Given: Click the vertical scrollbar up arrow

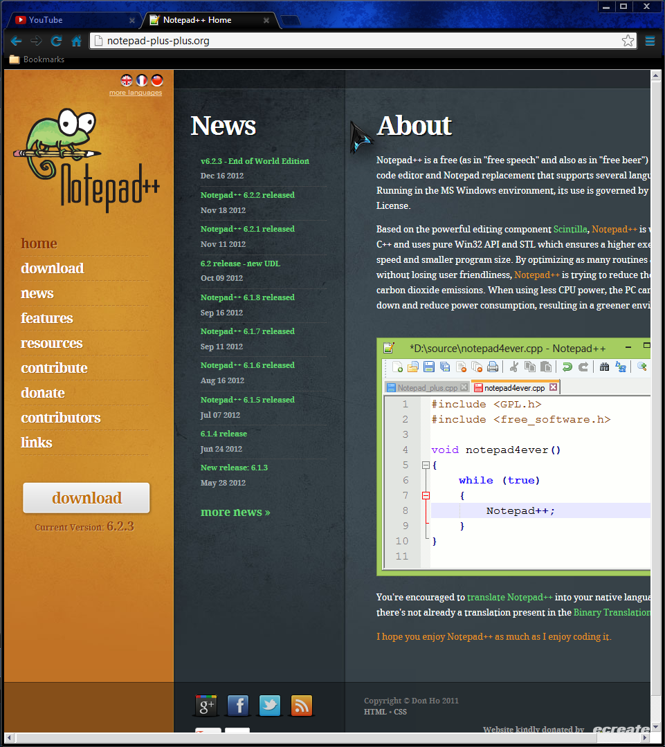Looking at the screenshot, I should point(655,75).
